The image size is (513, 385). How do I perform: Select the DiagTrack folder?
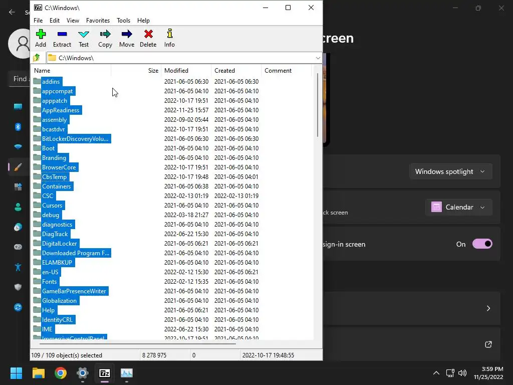click(x=55, y=234)
